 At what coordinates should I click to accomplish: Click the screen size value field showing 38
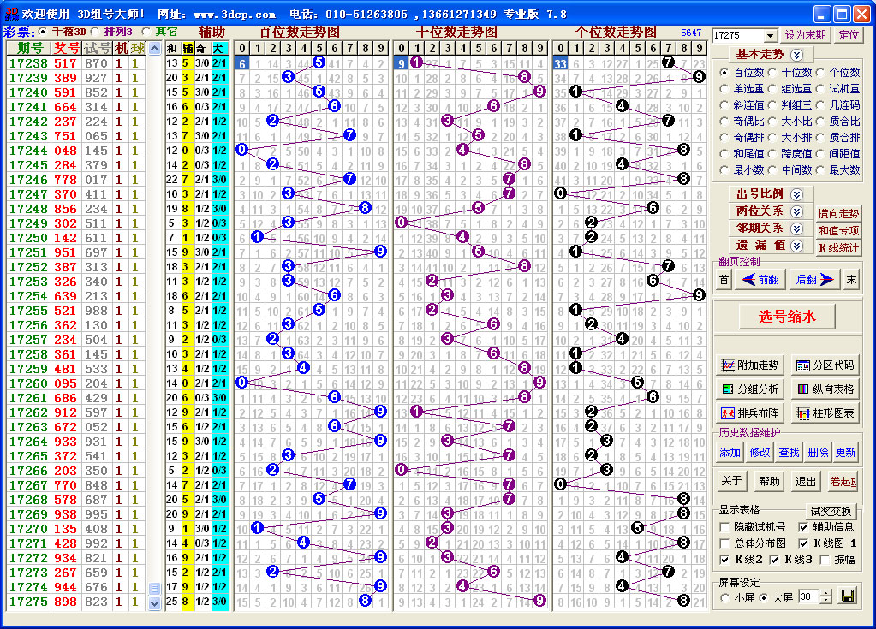807,596
